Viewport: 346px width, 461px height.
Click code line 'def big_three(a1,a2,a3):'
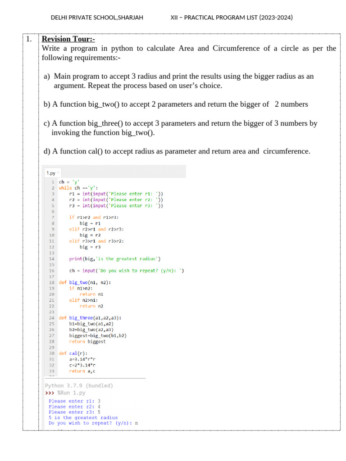point(90,318)
